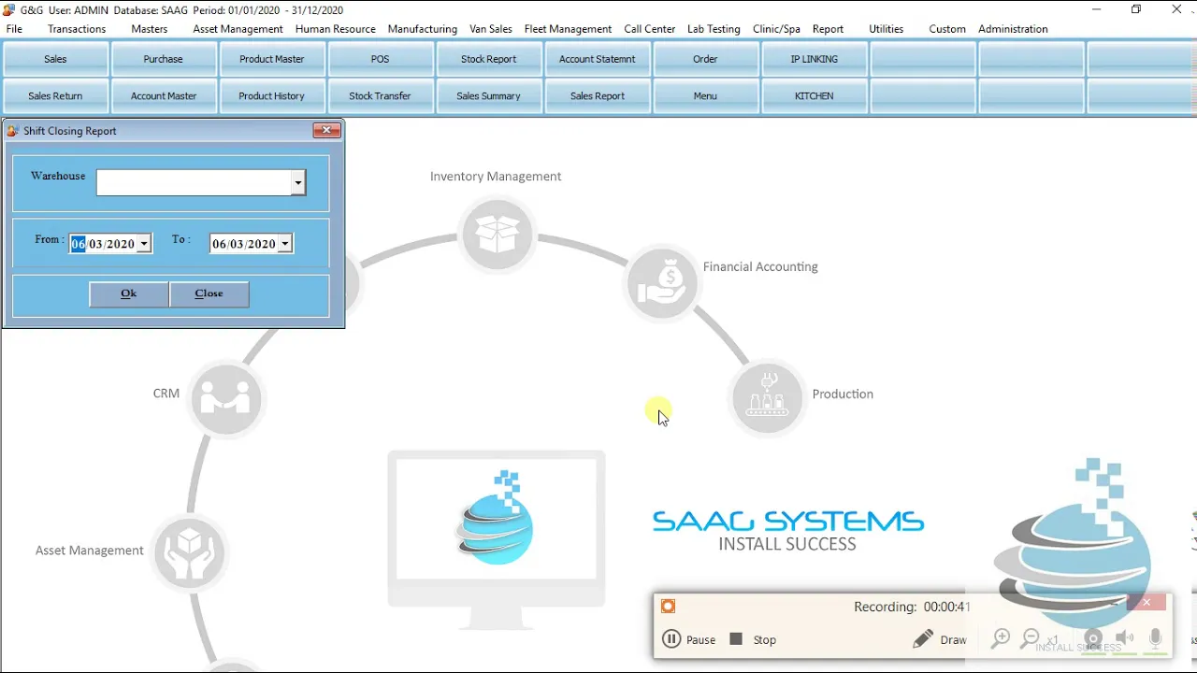The width and height of the screenshot is (1197, 673).
Task: Toggle the recorder microphone icon
Action: (1156, 639)
